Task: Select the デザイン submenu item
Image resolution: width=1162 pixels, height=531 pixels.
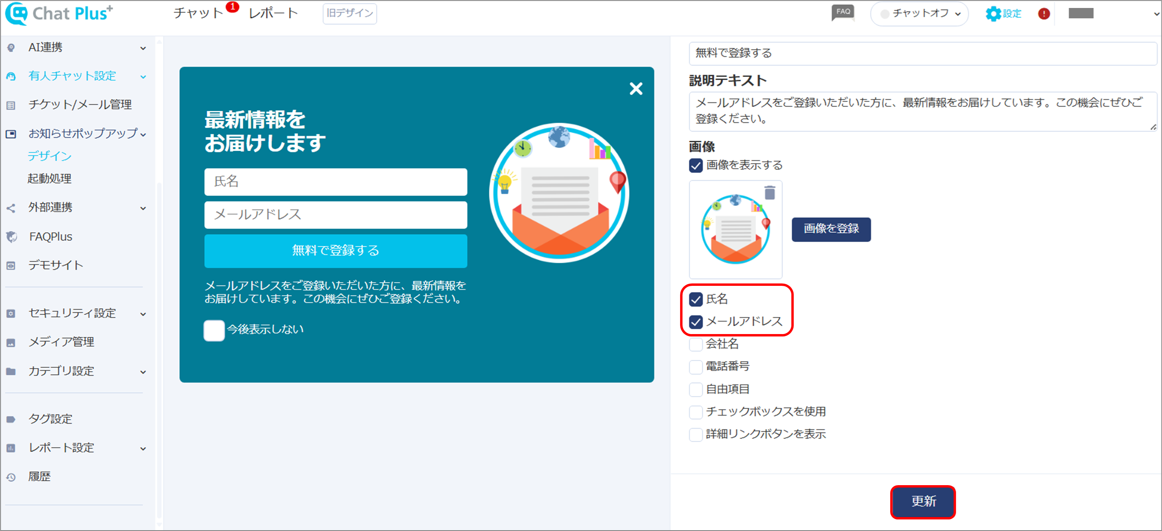Action: point(49,156)
